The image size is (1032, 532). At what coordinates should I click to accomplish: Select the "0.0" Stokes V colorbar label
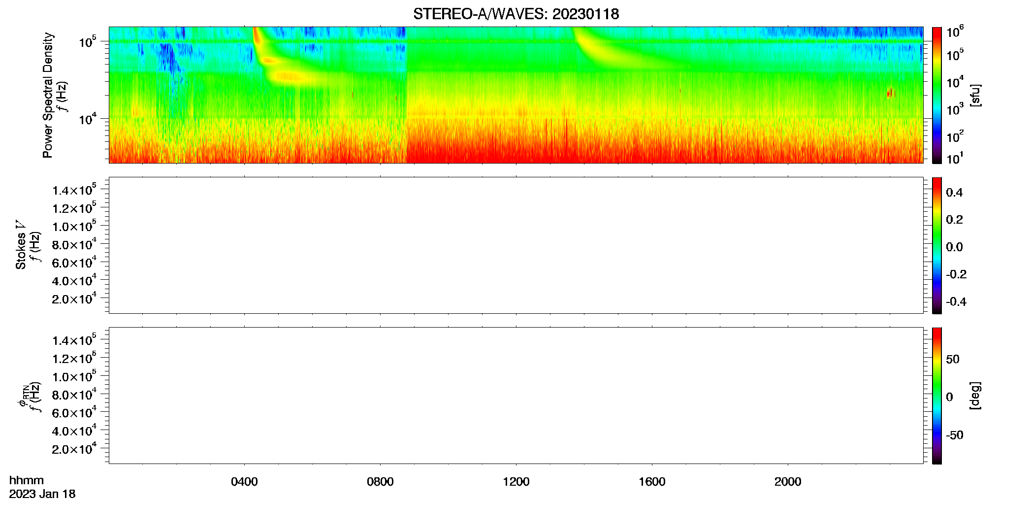[954, 247]
